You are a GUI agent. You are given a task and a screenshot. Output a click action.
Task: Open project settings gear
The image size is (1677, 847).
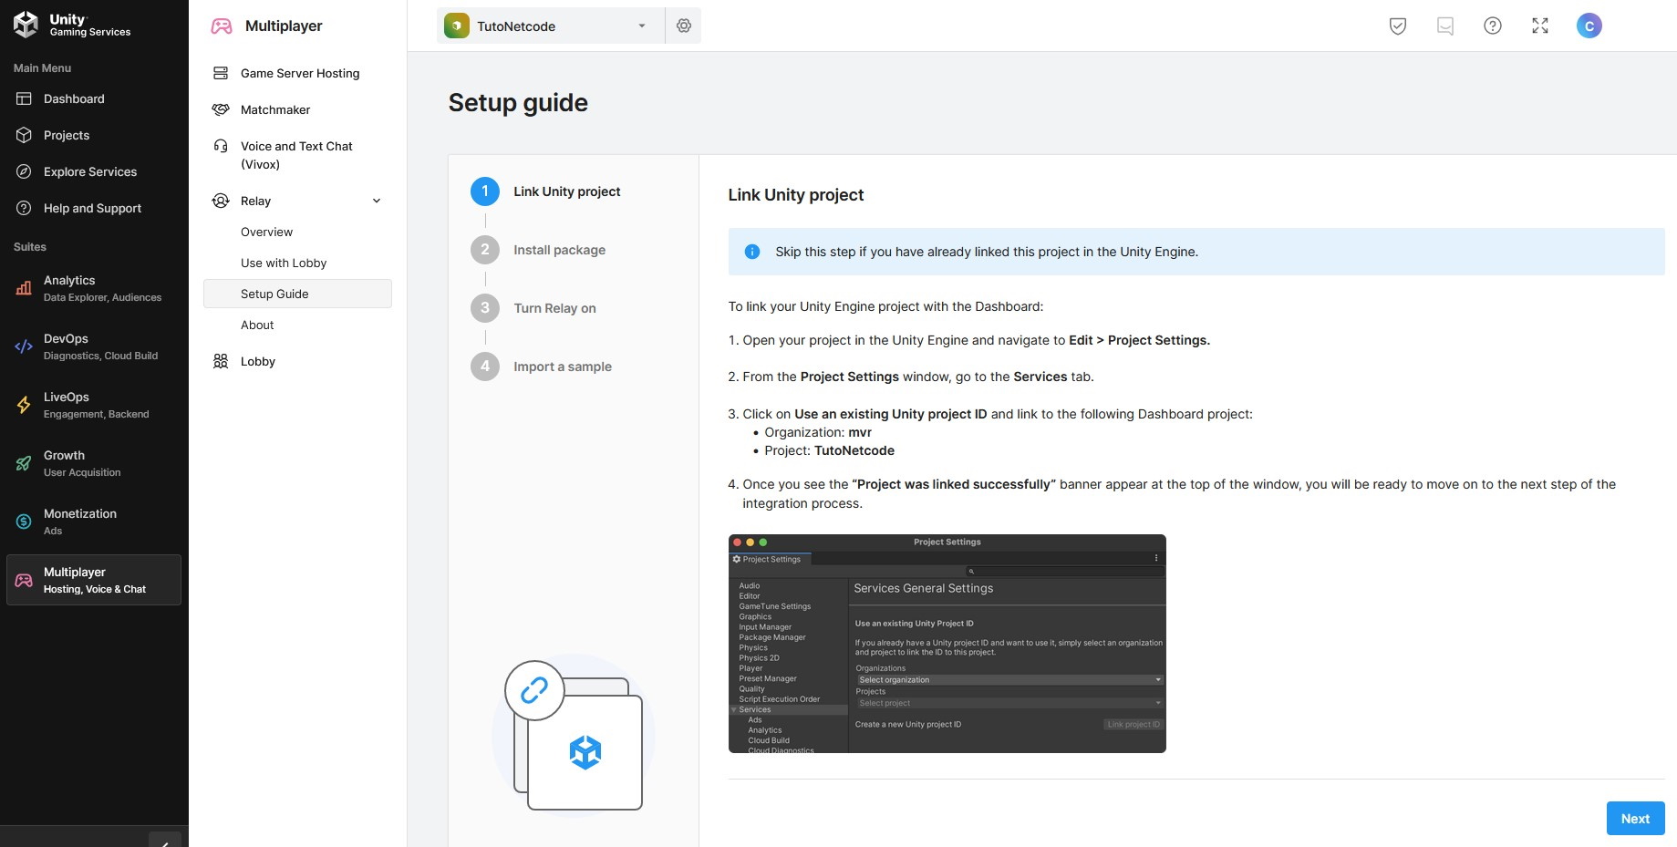pos(684,26)
